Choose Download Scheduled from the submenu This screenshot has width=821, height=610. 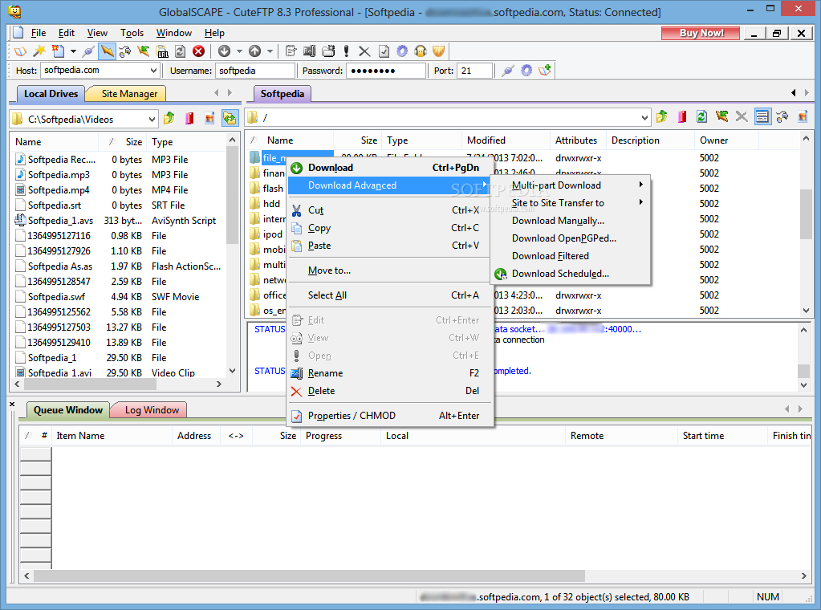[x=560, y=274]
